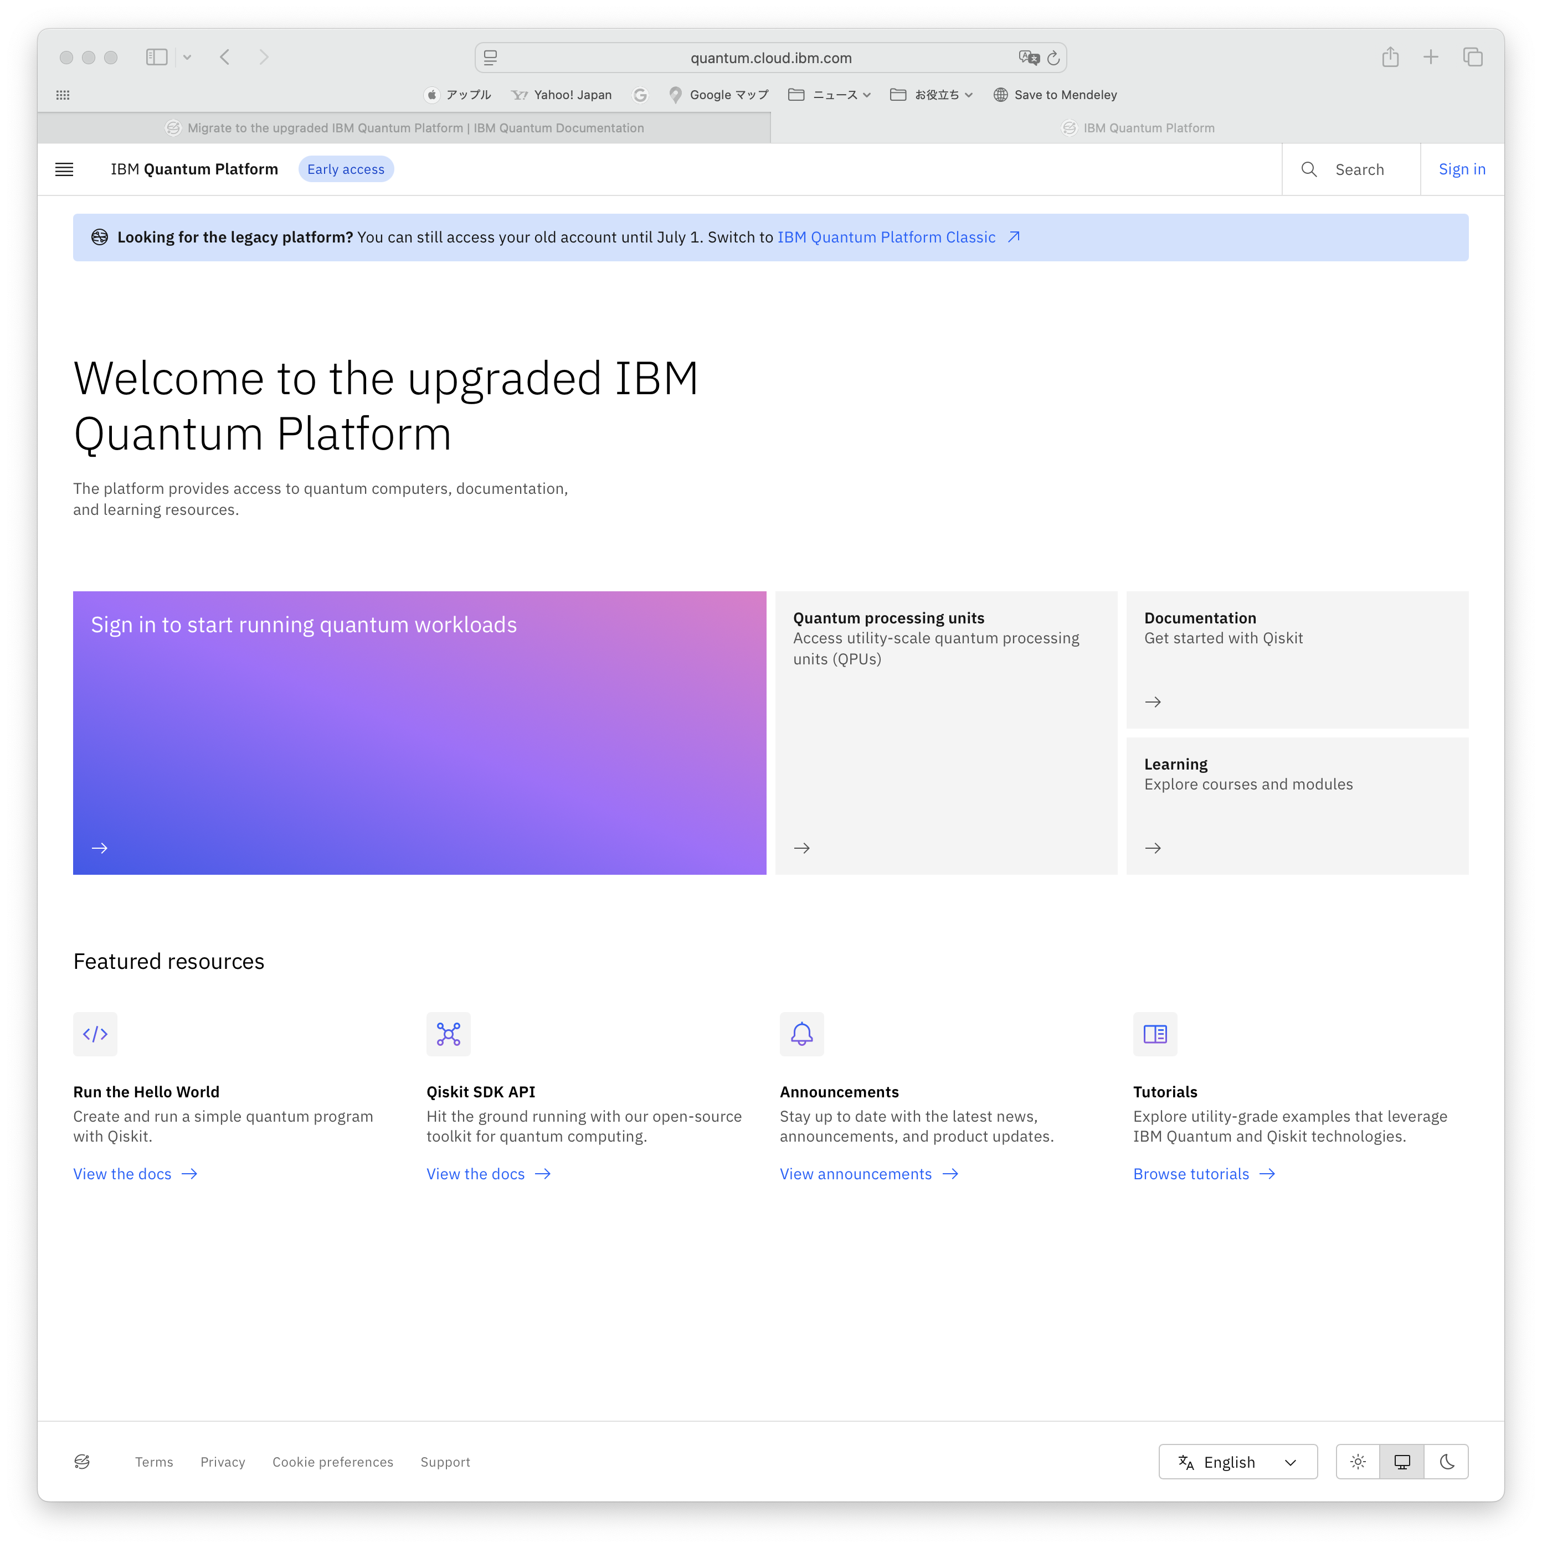Screen dimensions: 1542x1548
Task: Switch to the IBM Quantum Platform tab
Action: [x=1138, y=127]
